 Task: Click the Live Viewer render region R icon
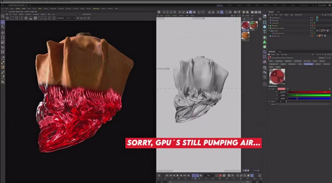tap(21, 18)
